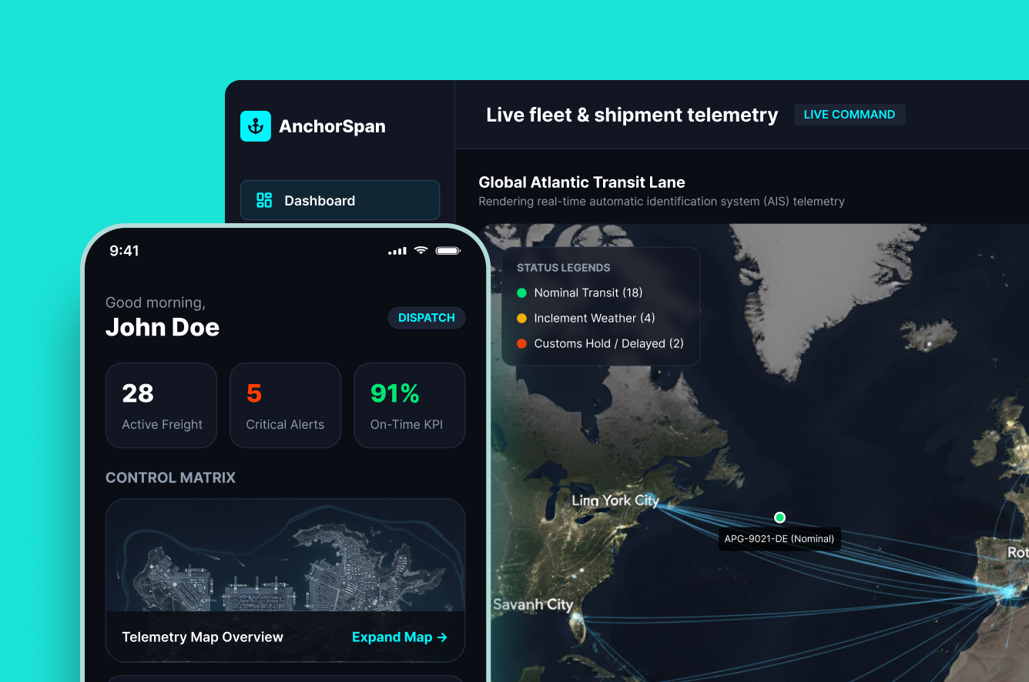Select the Inclement Weather (4) legend text
This screenshot has width=1029, height=682.
pos(595,318)
